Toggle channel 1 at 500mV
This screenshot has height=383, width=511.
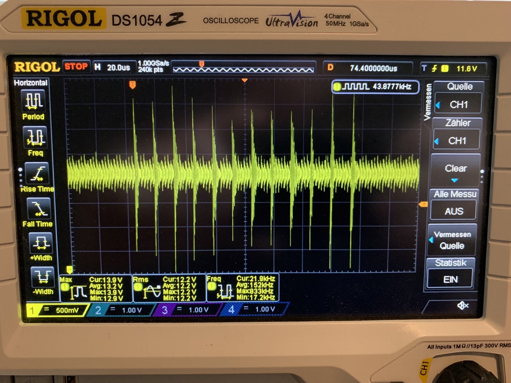(58, 310)
